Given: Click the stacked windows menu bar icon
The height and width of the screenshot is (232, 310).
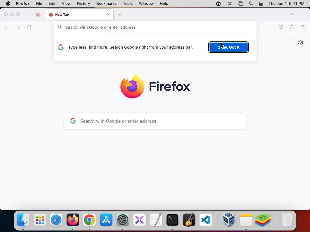Looking at the screenshot, I should [240, 4].
